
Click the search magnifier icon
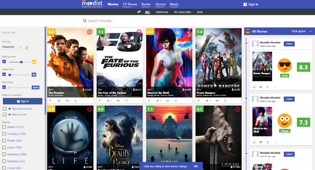85,21
